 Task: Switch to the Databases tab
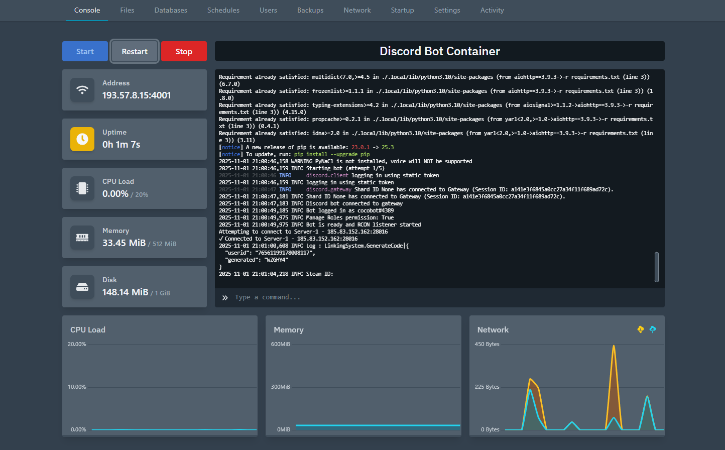(171, 10)
